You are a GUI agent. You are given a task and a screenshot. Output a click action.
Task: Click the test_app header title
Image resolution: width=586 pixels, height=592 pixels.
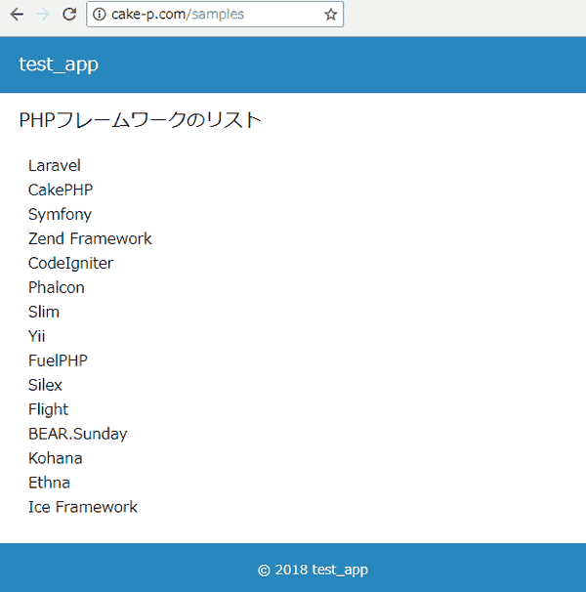click(59, 64)
